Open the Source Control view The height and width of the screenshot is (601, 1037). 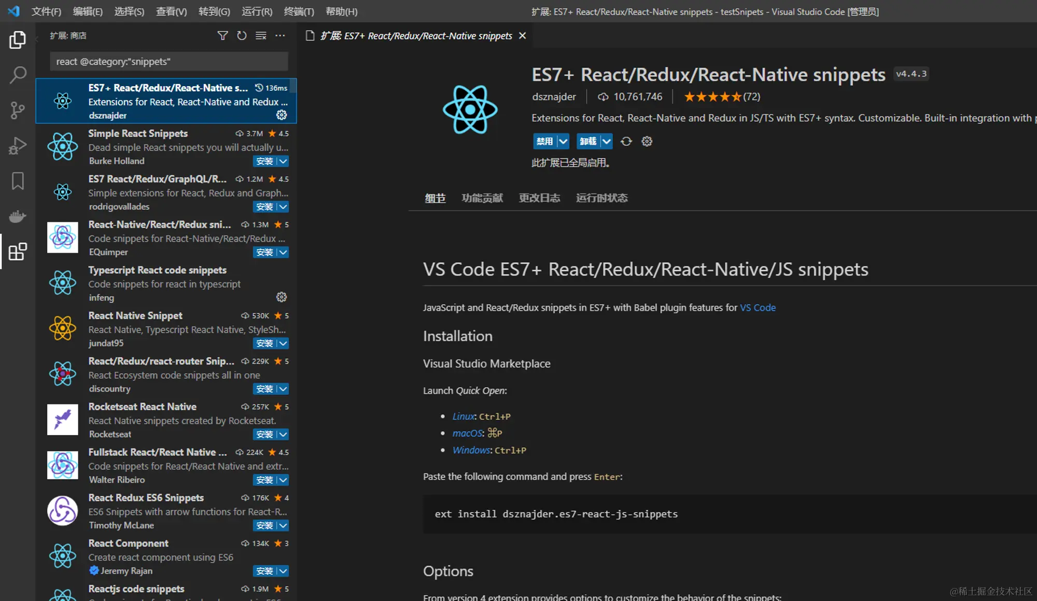(18, 110)
